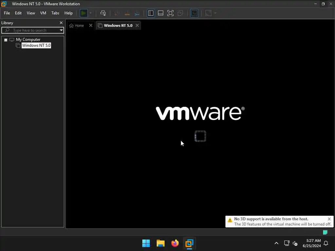Viewport: 335px width, 251px height.
Task: Open the Tabs menu
Action: click(x=55, y=13)
